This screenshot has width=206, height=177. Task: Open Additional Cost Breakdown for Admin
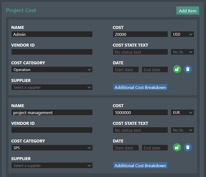pos(140,87)
